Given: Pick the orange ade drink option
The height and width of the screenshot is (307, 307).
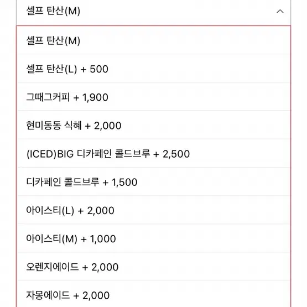Looking at the screenshot, I should click(x=154, y=267).
